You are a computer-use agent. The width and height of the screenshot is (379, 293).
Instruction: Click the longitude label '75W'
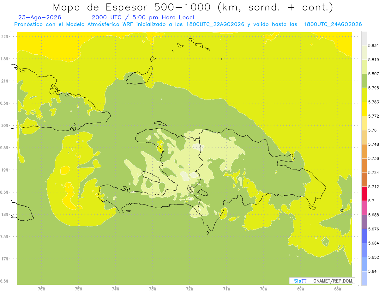pos(79,289)
